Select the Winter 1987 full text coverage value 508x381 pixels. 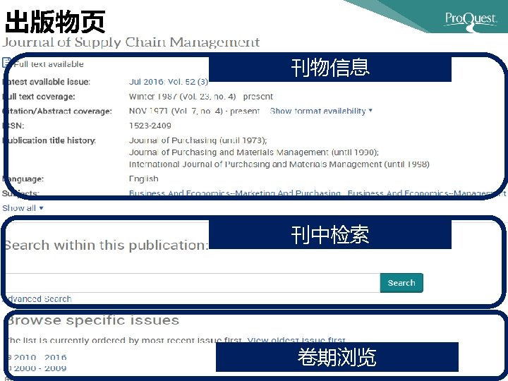(x=201, y=97)
